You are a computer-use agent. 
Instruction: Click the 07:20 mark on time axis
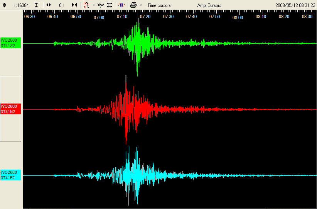145,17
